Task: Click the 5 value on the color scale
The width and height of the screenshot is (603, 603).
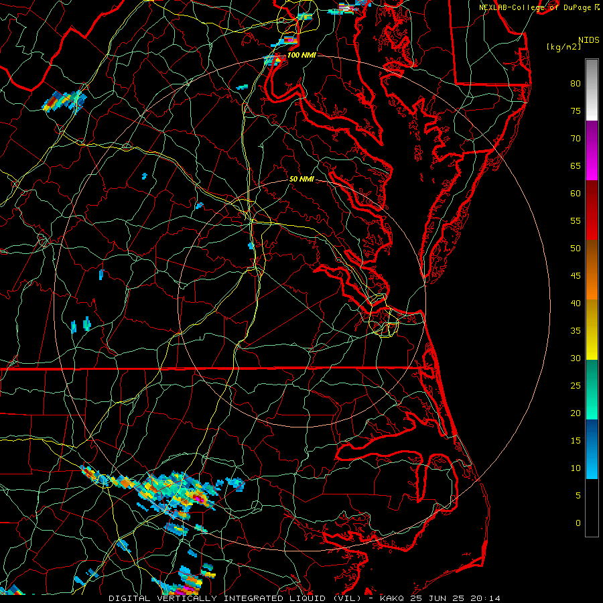Action: coord(578,495)
